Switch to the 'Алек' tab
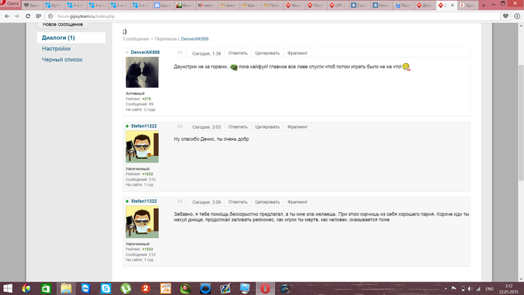This screenshot has height=295, width=524. pyautogui.click(x=228, y=5)
